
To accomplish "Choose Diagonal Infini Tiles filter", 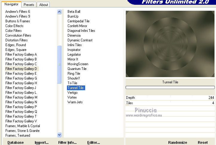I will tap(81, 31).
